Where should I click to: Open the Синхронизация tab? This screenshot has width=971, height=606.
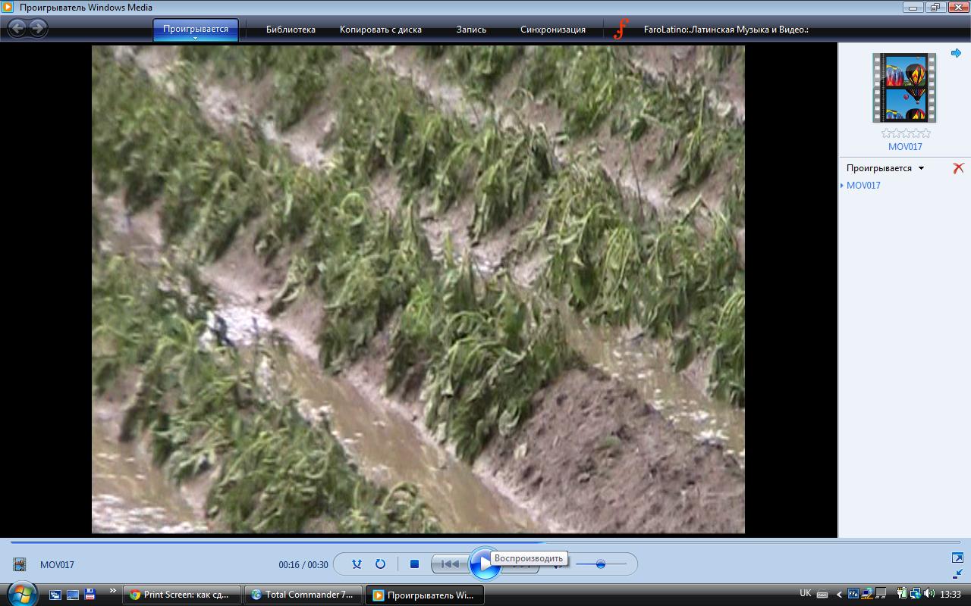(553, 30)
